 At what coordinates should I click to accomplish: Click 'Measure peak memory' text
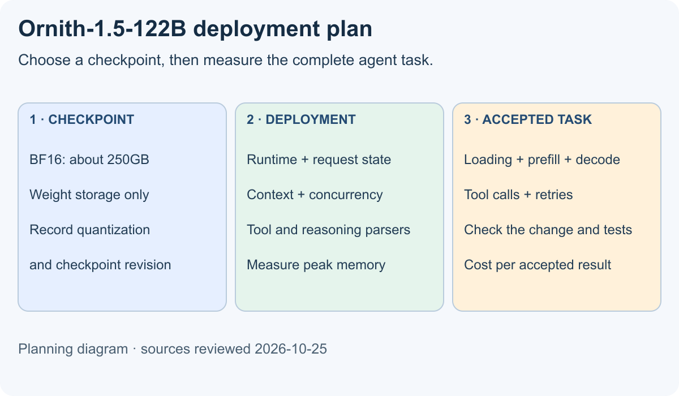pos(316,265)
